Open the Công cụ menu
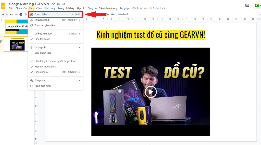Viewport: 261px width, 145px height. pyautogui.click(x=92, y=8)
